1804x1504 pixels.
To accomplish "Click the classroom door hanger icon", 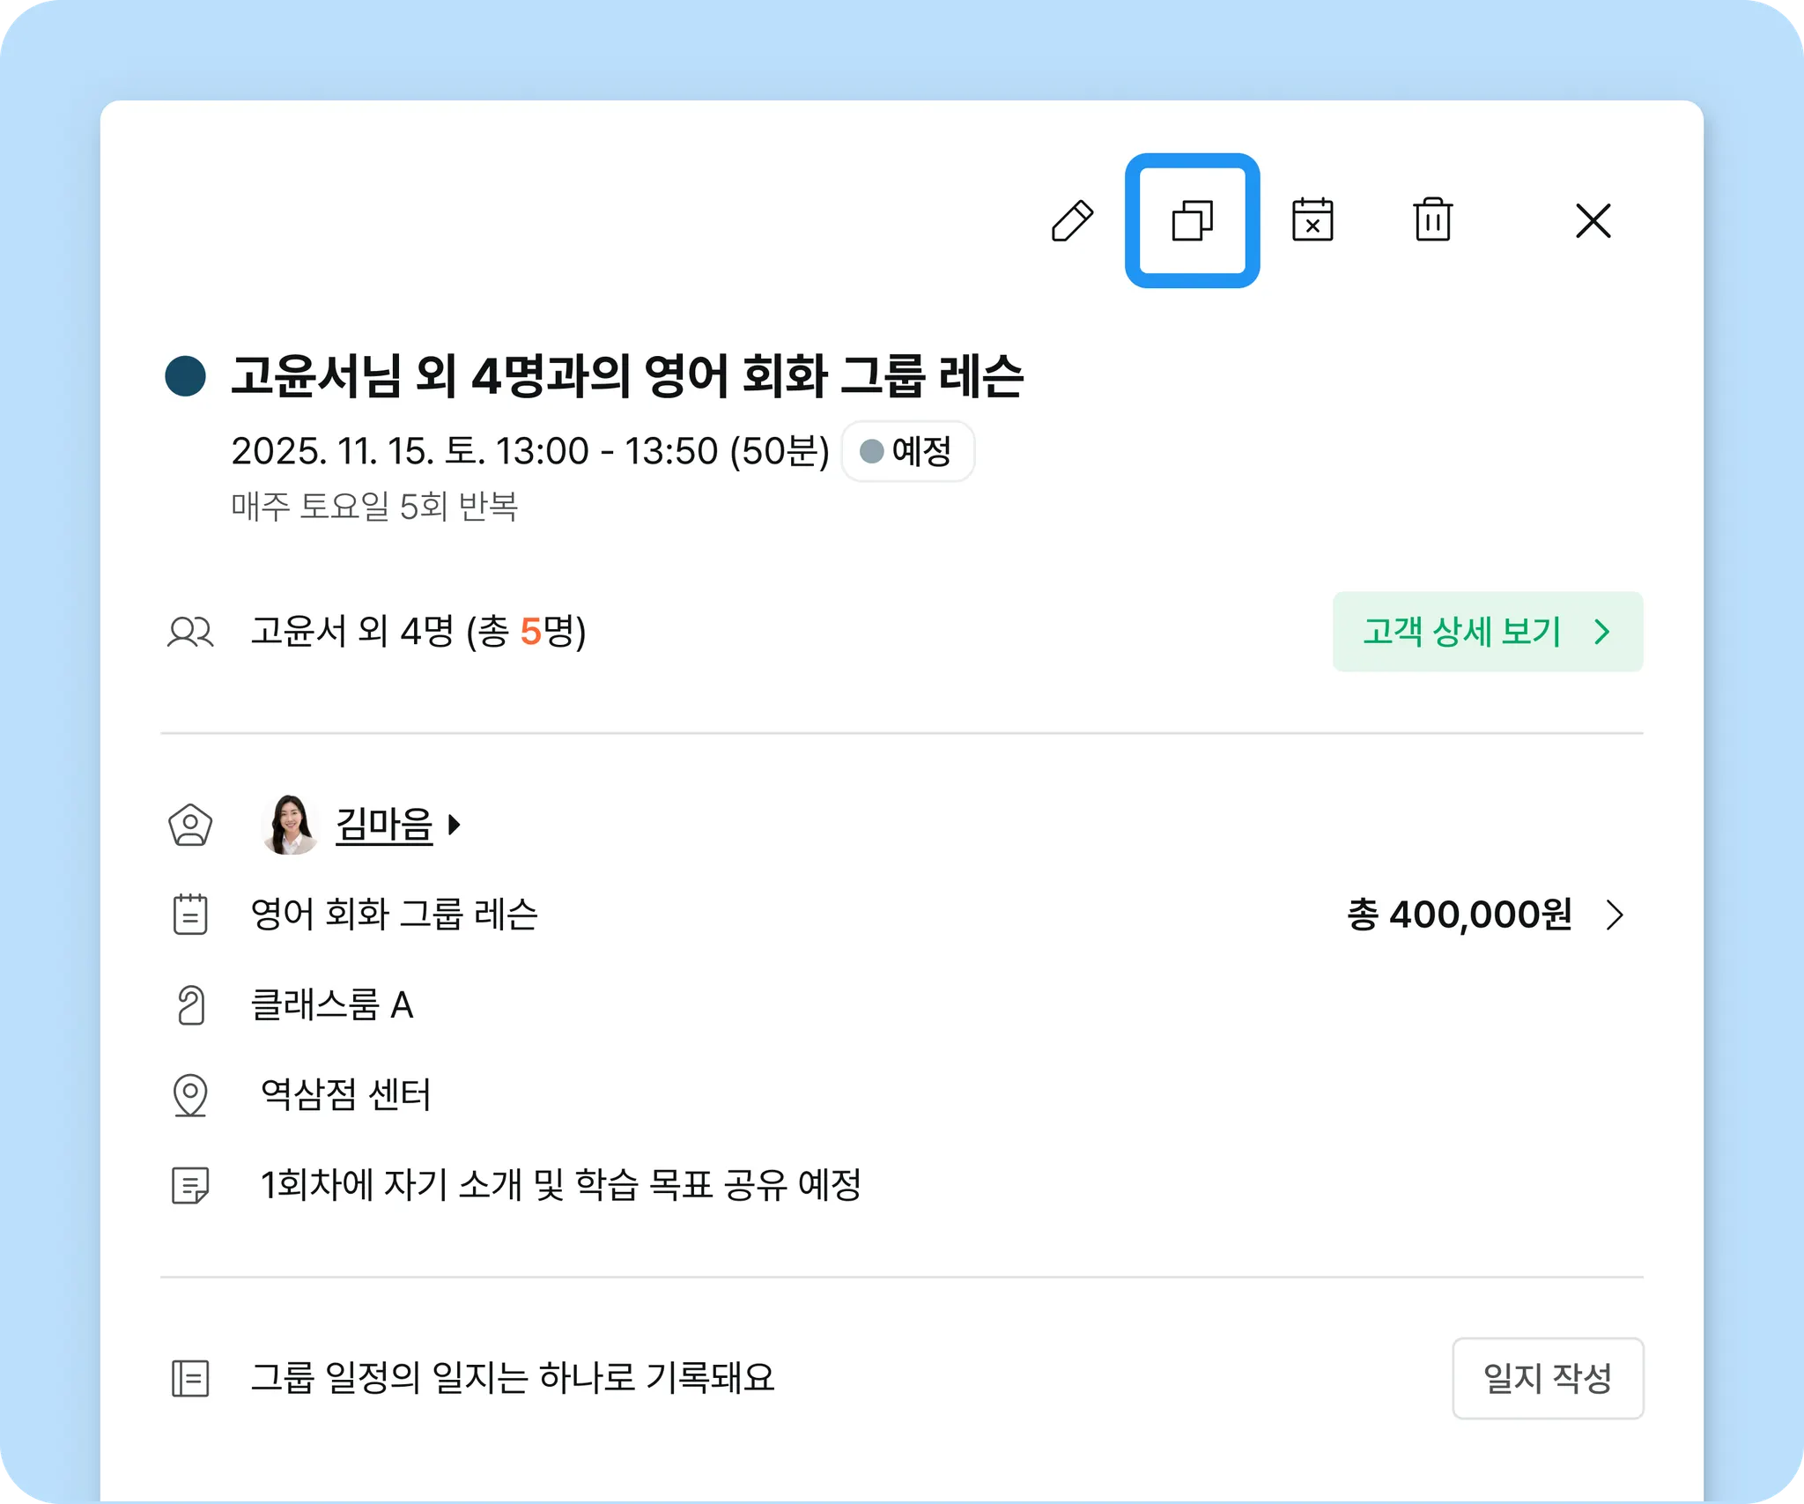I will (x=190, y=1004).
